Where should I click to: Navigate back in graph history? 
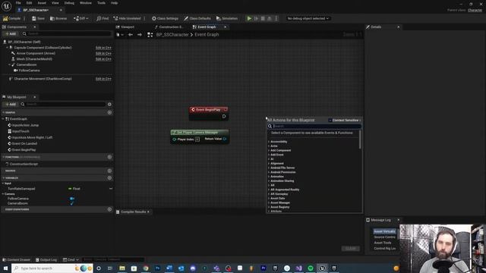[x=131, y=35]
